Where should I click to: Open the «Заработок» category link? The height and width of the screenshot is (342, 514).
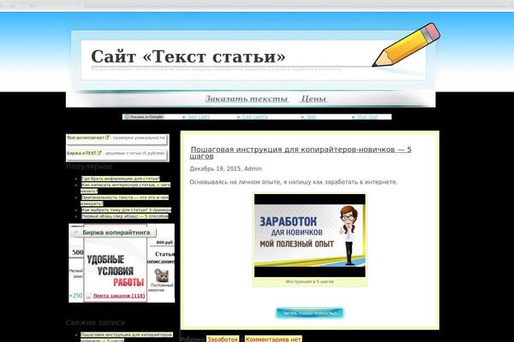223,339
